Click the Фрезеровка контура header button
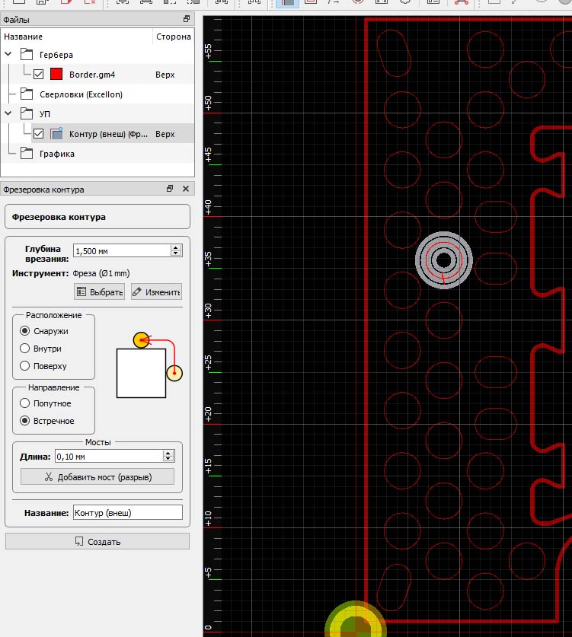The image size is (572, 637). click(97, 217)
